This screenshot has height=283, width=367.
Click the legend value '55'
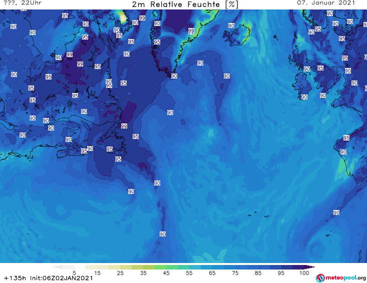pyautogui.click(x=189, y=273)
